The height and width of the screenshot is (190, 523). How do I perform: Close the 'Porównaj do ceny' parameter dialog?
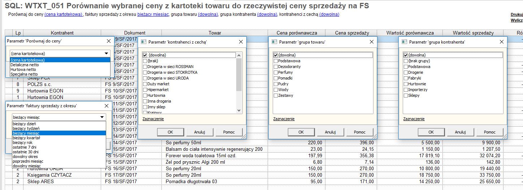(x=108, y=41)
